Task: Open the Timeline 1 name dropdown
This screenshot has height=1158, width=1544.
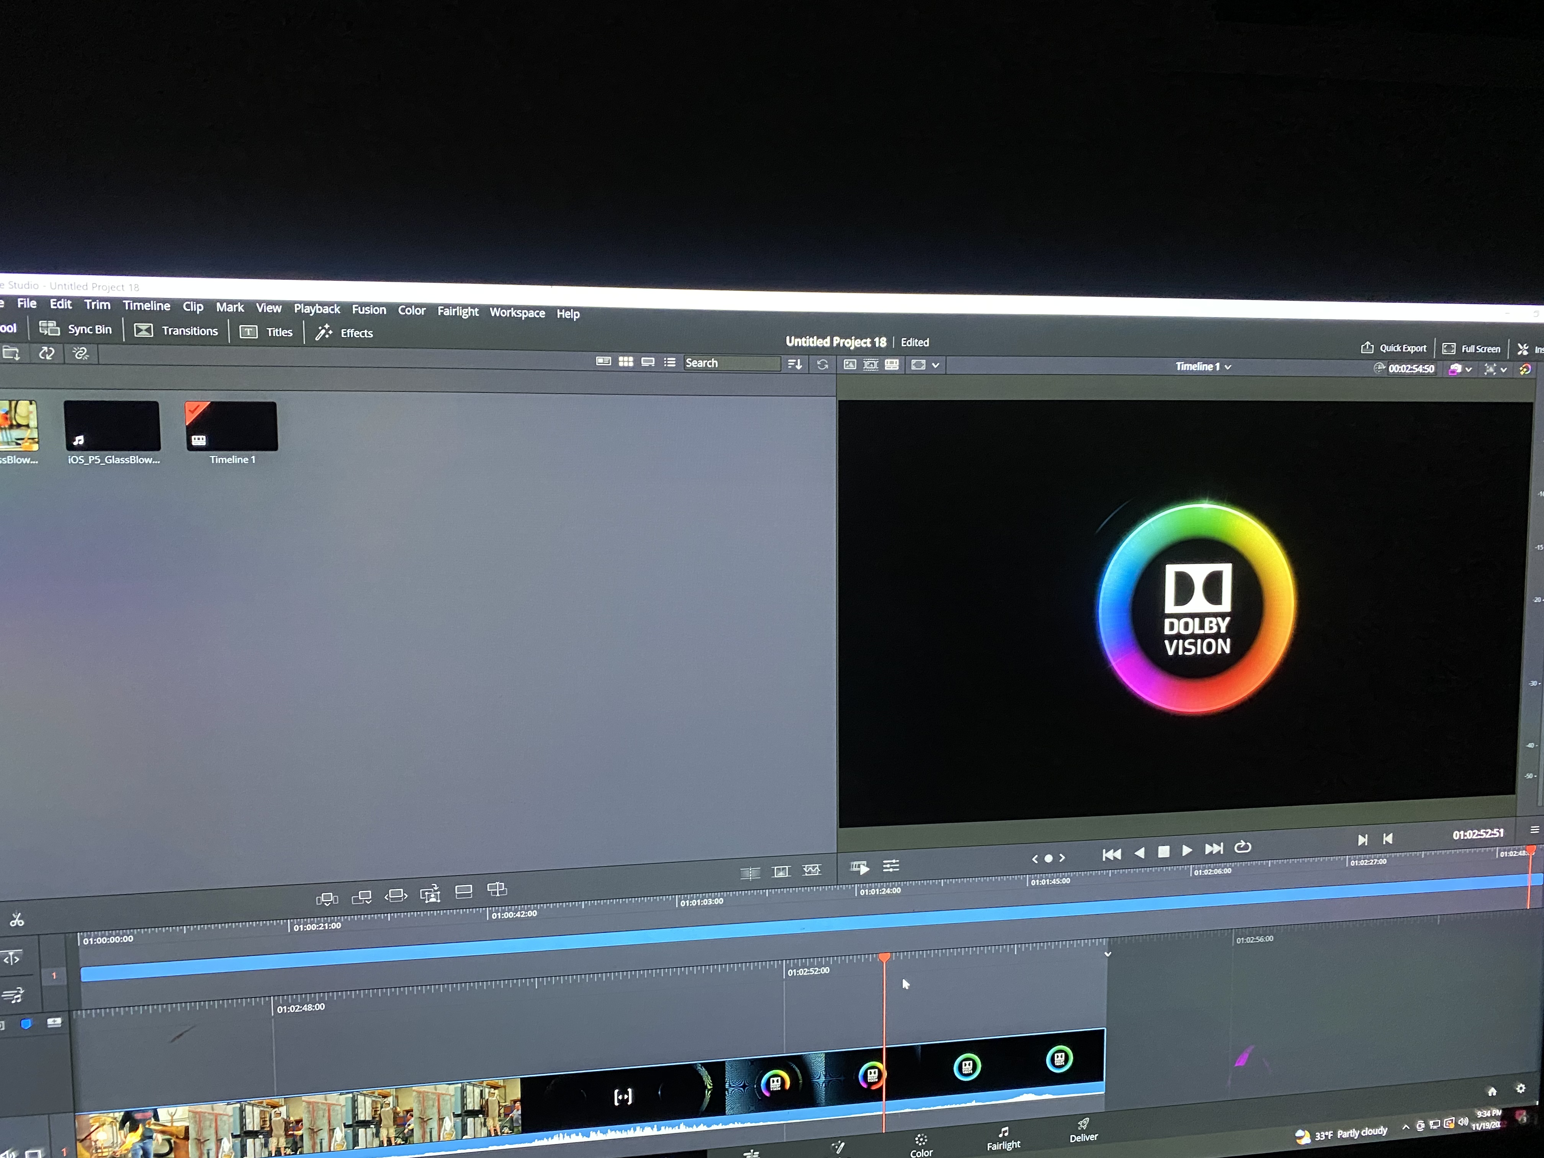Action: 1203,366
